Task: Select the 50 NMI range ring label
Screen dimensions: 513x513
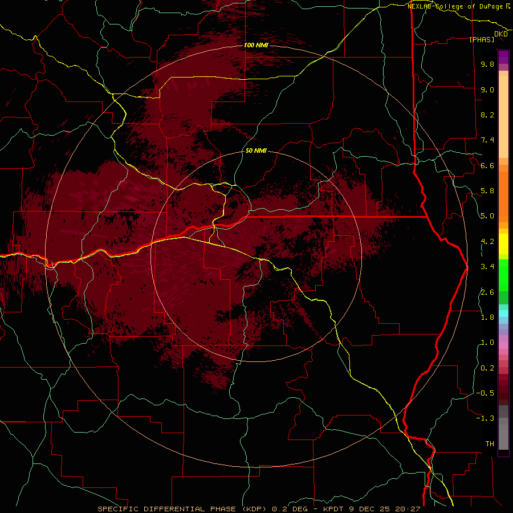Action: coord(256,150)
